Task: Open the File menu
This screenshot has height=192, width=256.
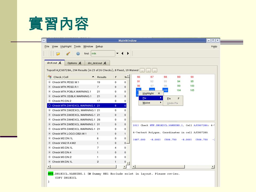Action: point(47,46)
